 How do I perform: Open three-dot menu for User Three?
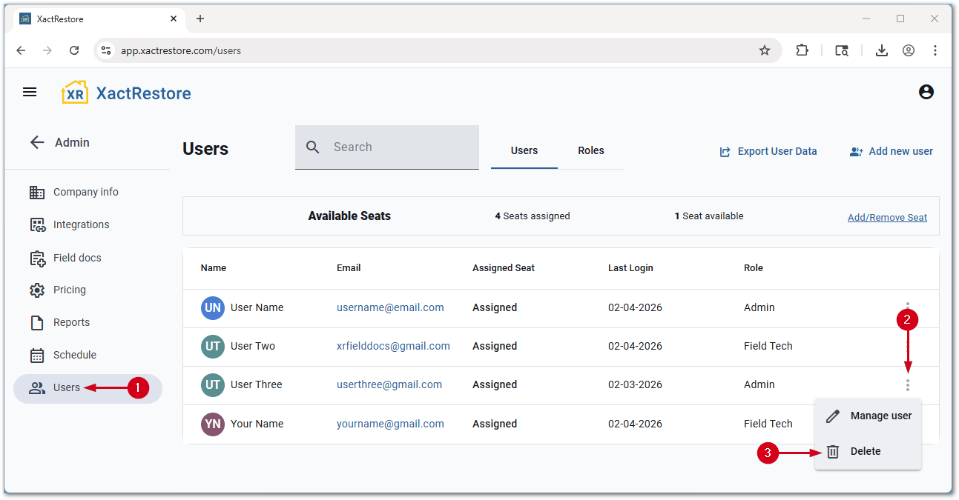907,385
